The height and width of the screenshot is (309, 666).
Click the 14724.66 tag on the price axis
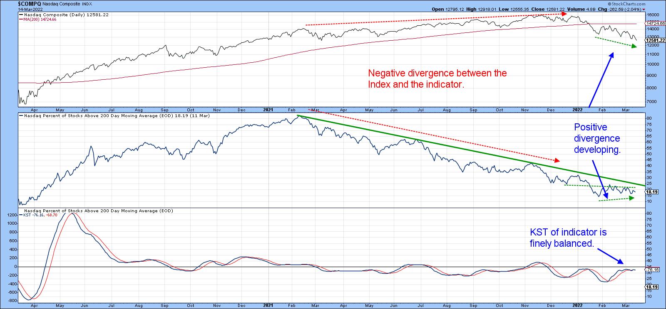[x=656, y=24]
